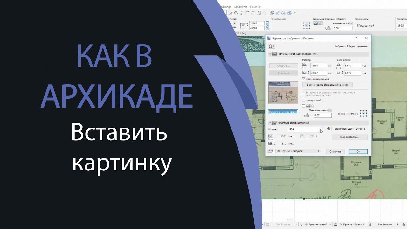The height and width of the screenshot is (229, 407).
Task: Click the anchor point grid in top info bar
Action: (x=307, y=26)
